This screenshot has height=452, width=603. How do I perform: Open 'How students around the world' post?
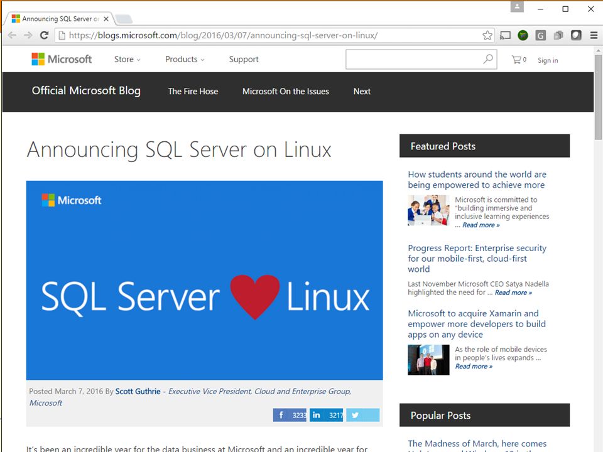477,180
